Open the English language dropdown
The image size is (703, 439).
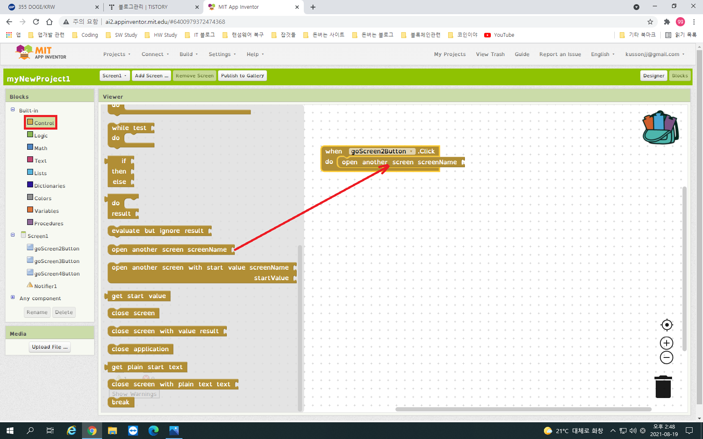pyautogui.click(x=603, y=54)
